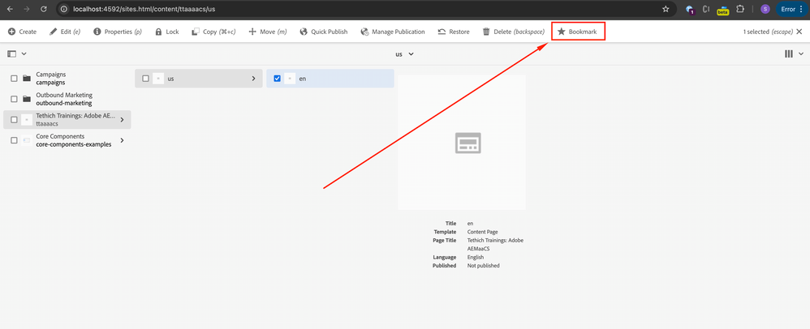Expand the Core Components chevron
Image resolution: width=810 pixels, height=329 pixels.
[122, 140]
